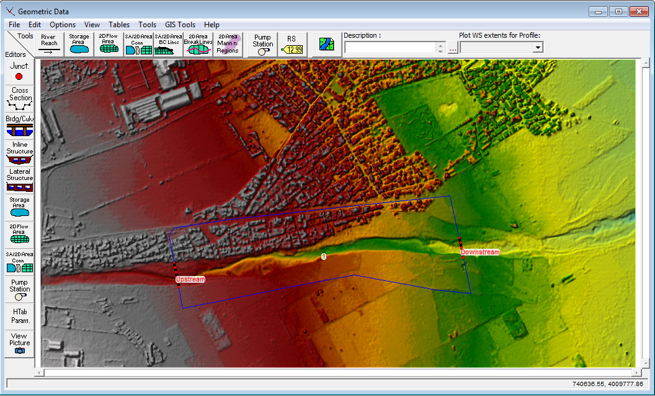The height and width of the screenshot is (396, 655).
Task: Open the Edit menu
Action: [35, 25]
